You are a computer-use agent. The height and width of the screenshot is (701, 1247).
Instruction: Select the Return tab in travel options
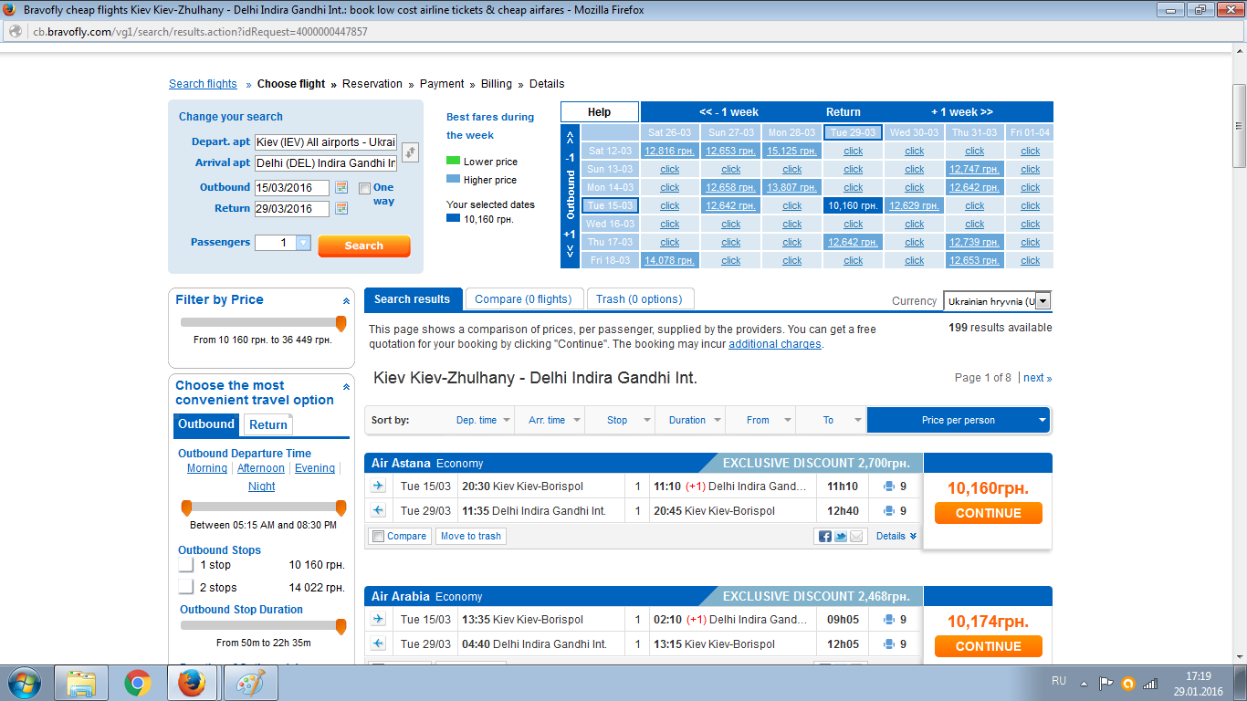(x=268, y=424)
